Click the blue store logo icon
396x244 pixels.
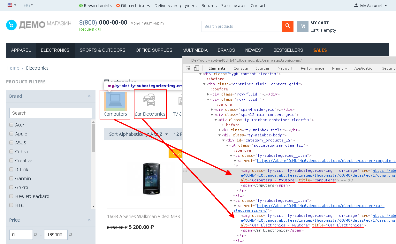tap(11, 25)
